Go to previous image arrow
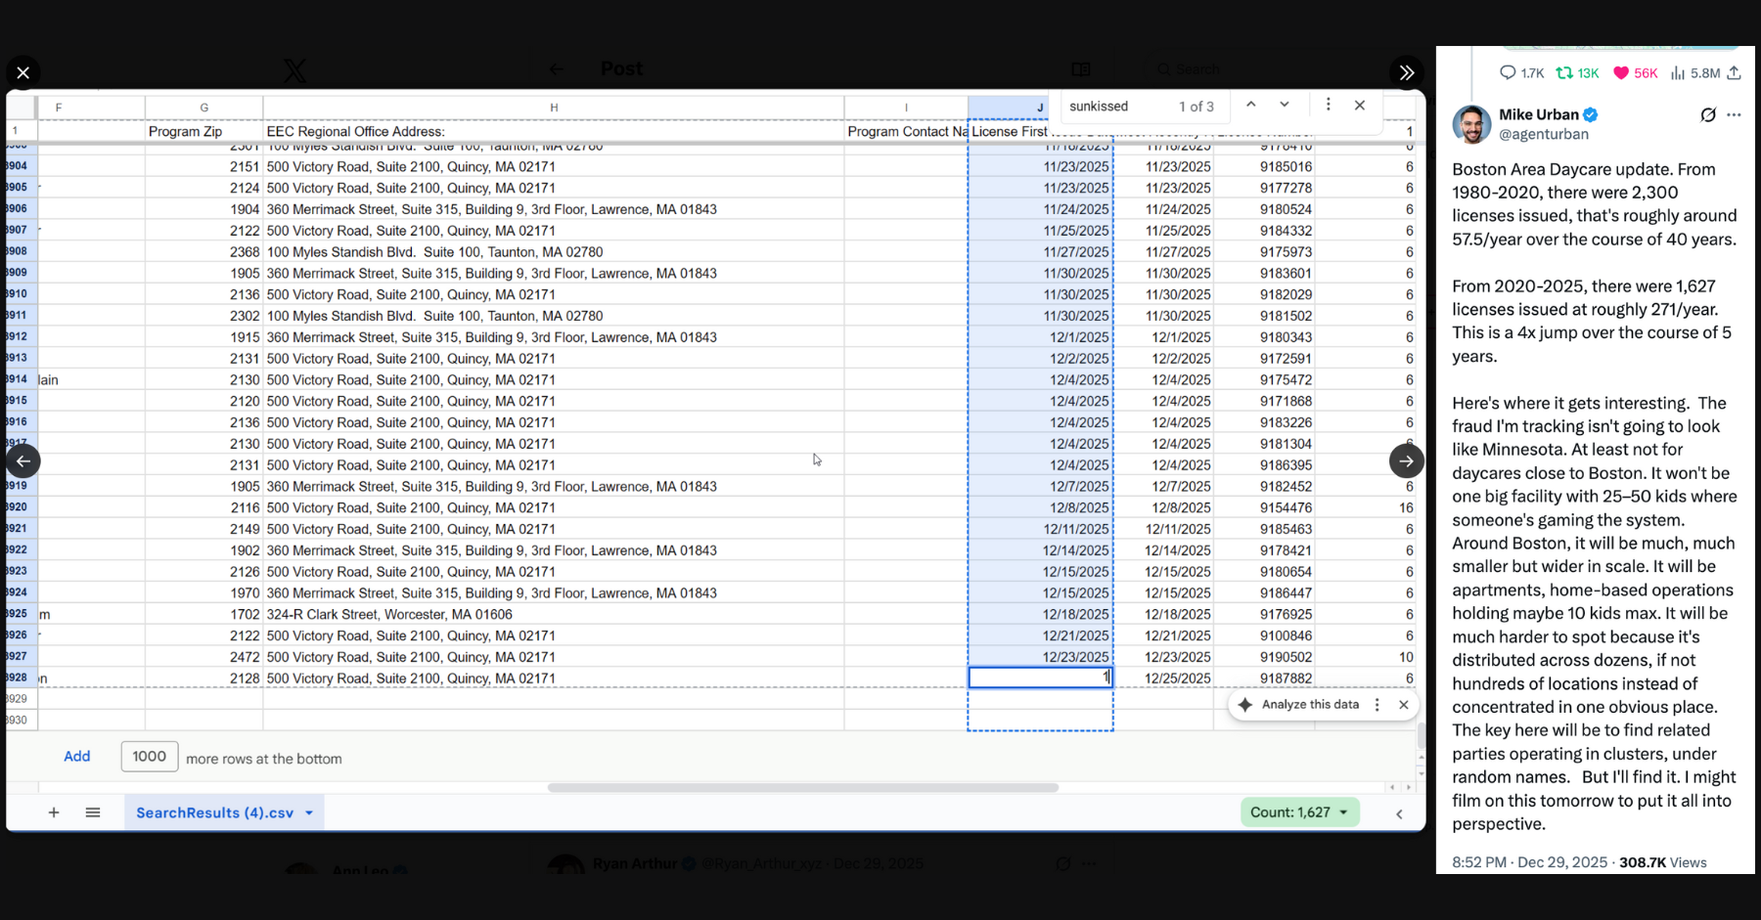Image resolution: width=1761 pixels, height=920 pixels. pyautogui.click(x=23, y=461)
